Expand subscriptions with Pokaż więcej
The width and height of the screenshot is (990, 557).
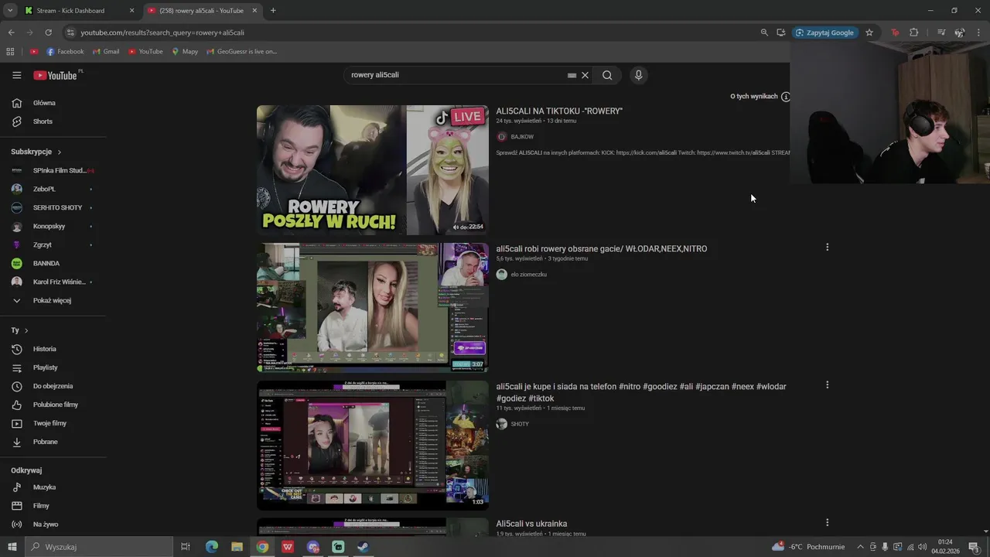pos(53,300)
